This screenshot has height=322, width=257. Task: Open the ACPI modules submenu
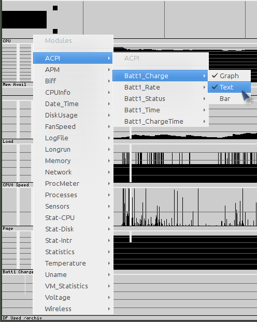[73, 58]
